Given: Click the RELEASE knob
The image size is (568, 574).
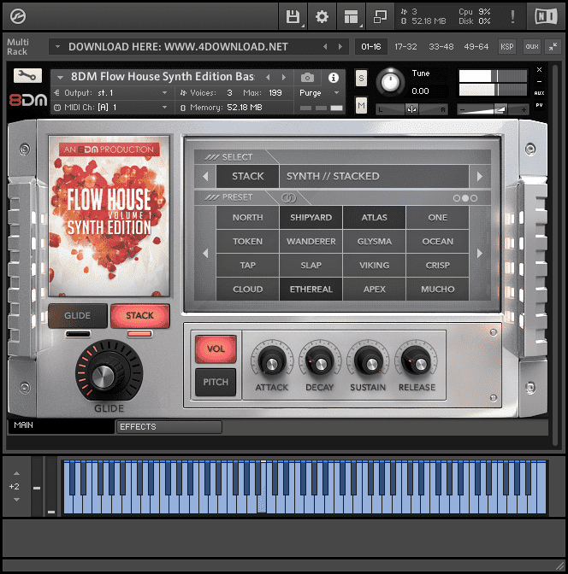Looking at the screenshot, I should click(417, 361).
